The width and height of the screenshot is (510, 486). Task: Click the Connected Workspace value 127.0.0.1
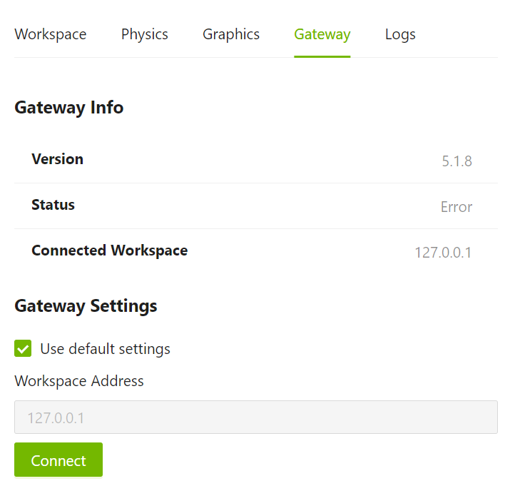442,253
